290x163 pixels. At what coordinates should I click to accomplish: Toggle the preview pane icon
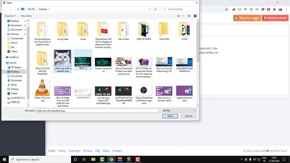tap(188, 16)
